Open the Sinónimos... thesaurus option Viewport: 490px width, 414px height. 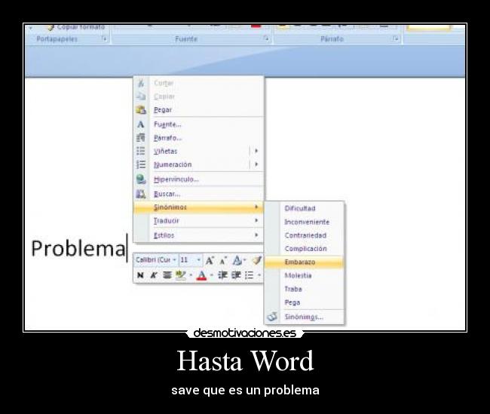click(x=304, y=317)
